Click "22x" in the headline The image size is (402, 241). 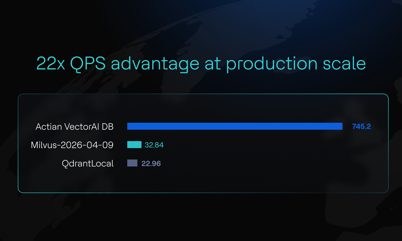[51, 64]
